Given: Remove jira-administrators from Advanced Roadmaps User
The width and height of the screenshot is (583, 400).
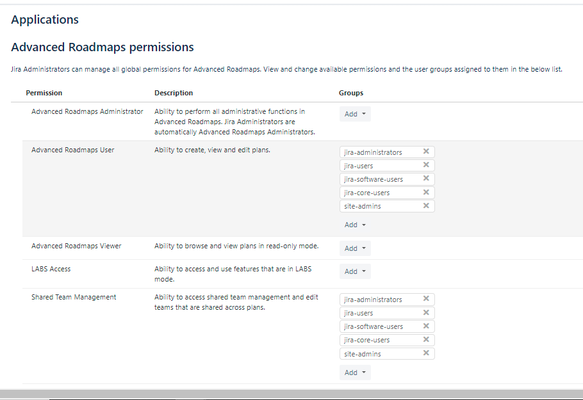Looking at the screenshot, I should click(426, 151).
